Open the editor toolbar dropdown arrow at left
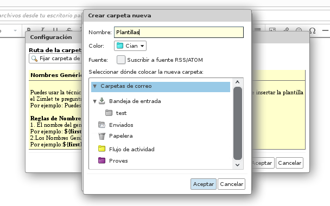330x206 pixels. point(15,31)
